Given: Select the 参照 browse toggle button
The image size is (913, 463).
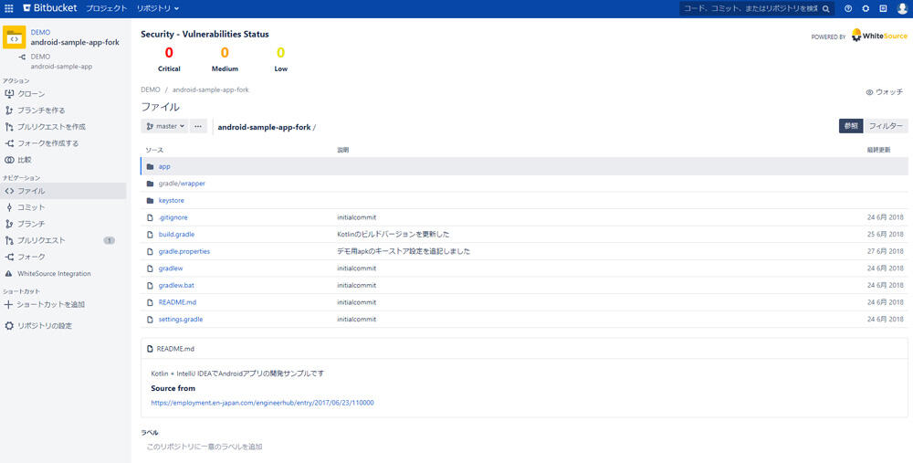Looking at the screenshot, I should [x=850, y=126].
